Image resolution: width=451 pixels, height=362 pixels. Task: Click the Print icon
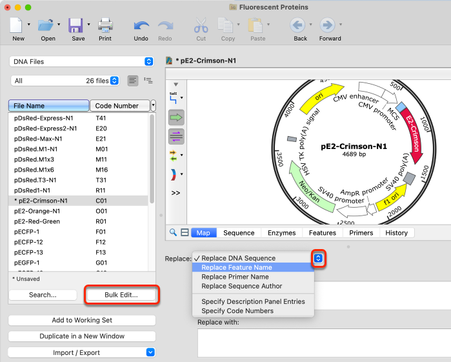(105, 25)
